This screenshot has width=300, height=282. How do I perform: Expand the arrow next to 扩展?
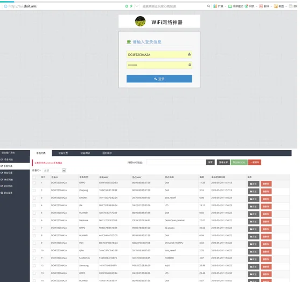tap(225, 6)
